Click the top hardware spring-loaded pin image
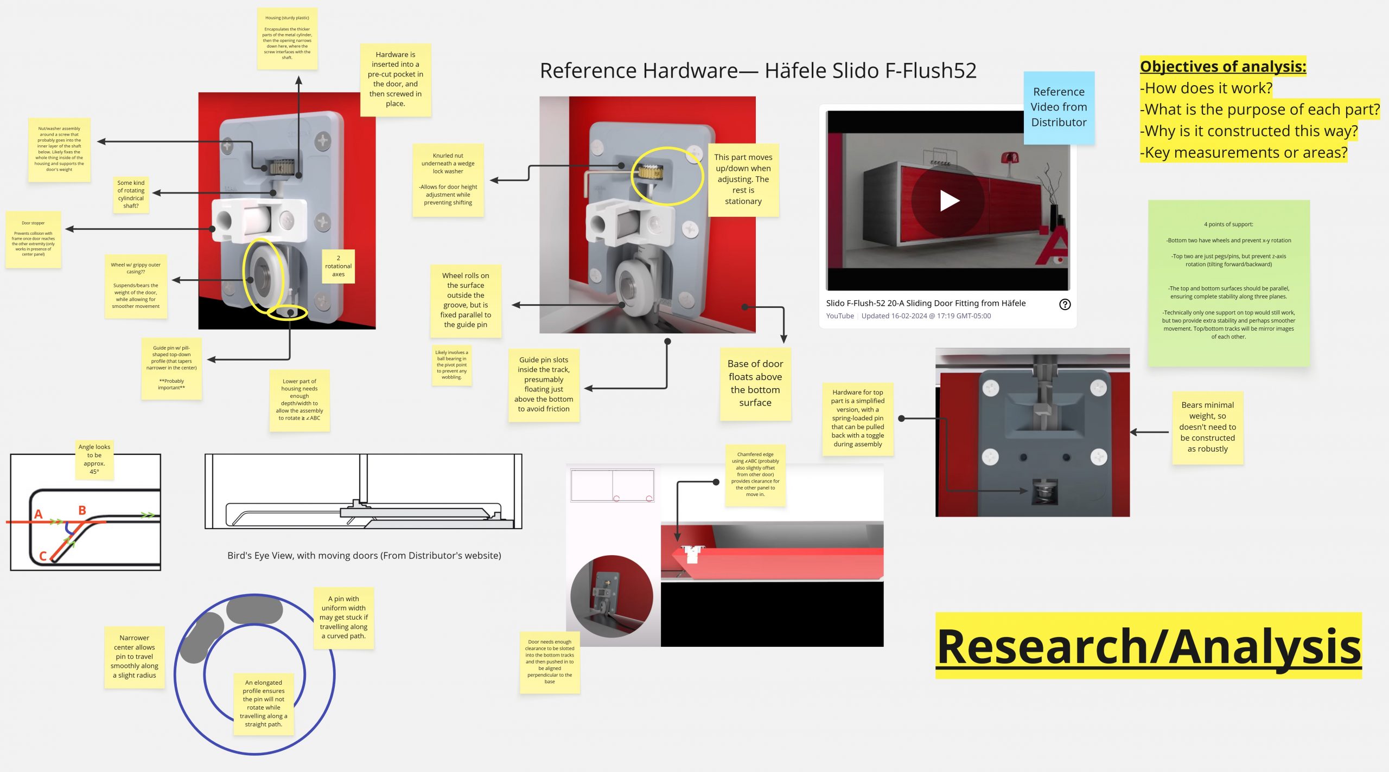Viewport: 1389px width, 772px height. 1032,432
